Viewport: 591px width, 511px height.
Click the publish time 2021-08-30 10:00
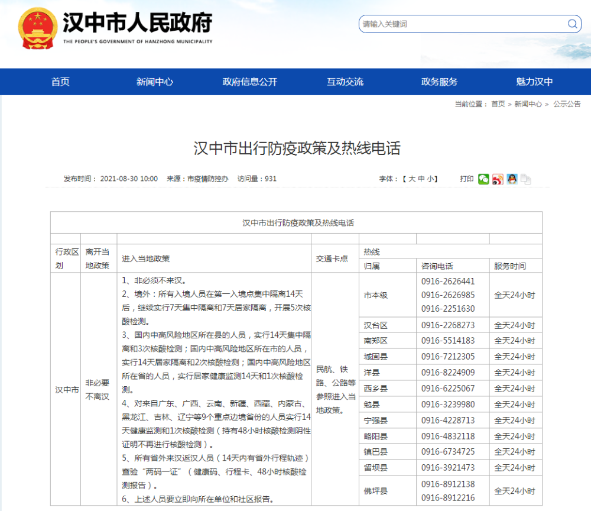coord(129,179)
